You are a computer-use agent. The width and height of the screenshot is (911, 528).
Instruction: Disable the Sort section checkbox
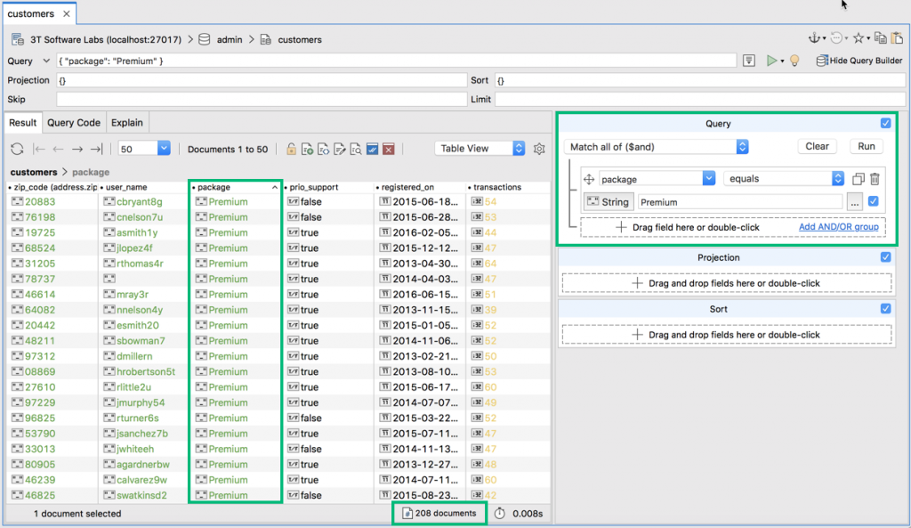(x=885, y=309)
